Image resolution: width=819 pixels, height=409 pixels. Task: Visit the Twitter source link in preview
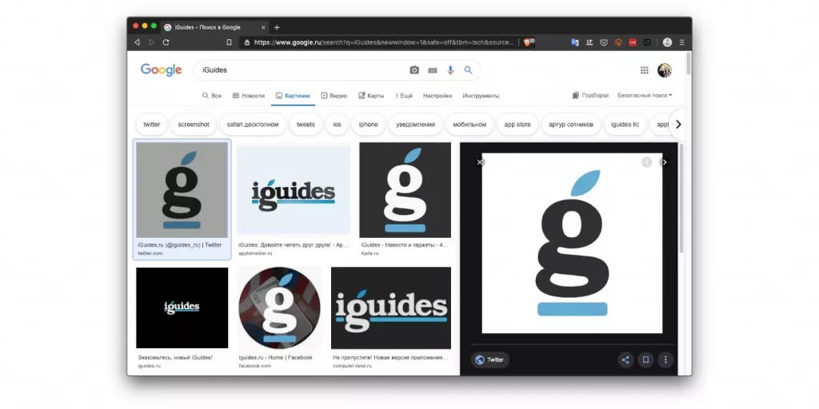point(490,359)
